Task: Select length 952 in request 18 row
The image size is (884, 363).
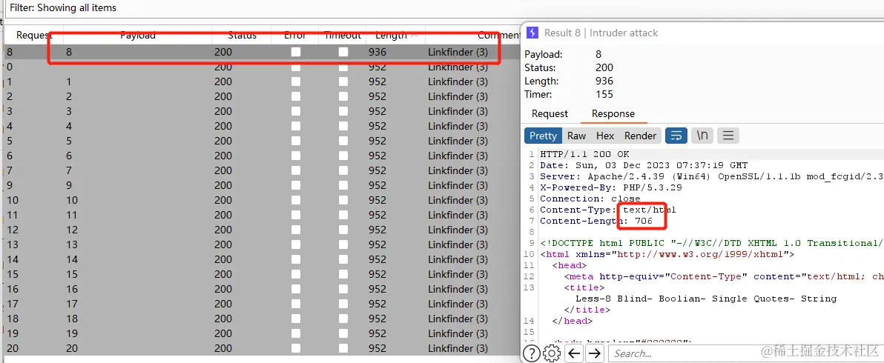Action: tap(377, 319)
